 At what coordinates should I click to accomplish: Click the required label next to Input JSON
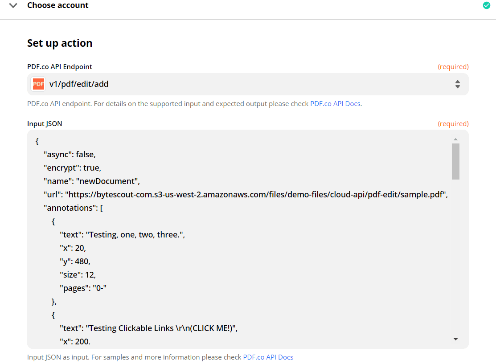pos(453,123)
